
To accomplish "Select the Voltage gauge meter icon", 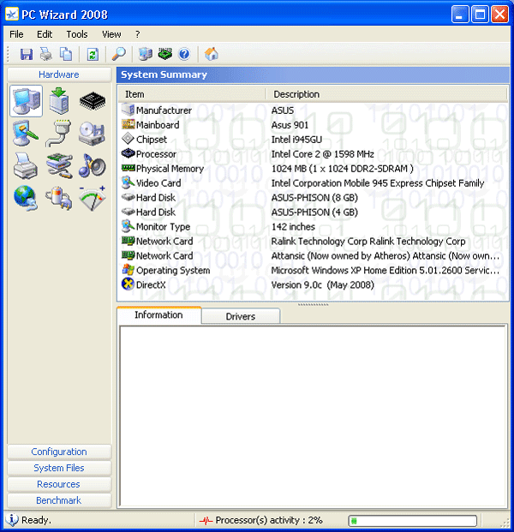I will click(93, 198).
